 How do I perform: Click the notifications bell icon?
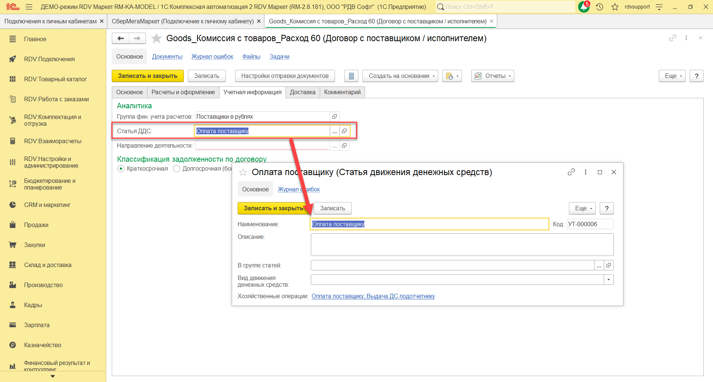(584, 7)
